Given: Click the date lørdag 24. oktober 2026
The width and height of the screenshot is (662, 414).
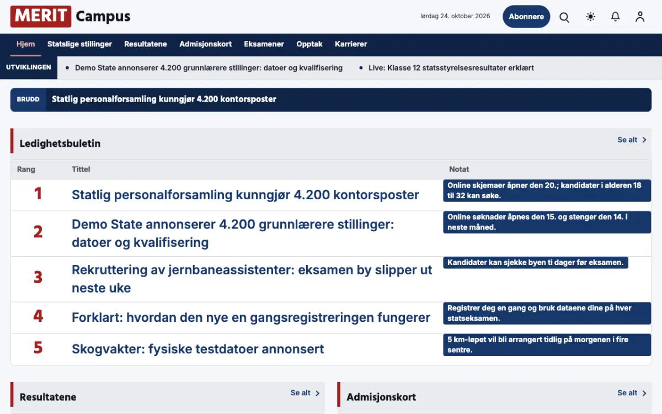Looking at the screenshot, I should (455, 16).
